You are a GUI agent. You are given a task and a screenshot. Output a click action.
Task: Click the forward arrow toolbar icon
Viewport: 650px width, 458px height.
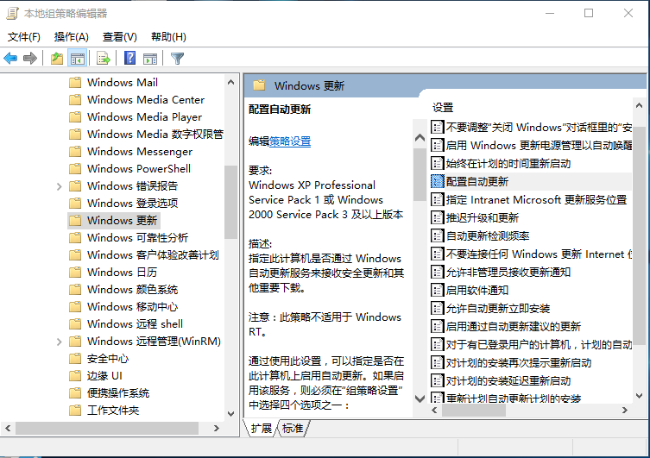point(30,59)
